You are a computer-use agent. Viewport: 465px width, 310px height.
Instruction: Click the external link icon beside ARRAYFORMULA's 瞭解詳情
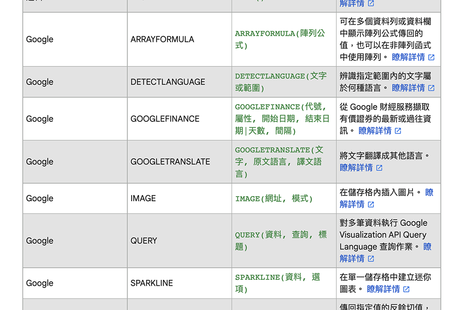[431, 58]
